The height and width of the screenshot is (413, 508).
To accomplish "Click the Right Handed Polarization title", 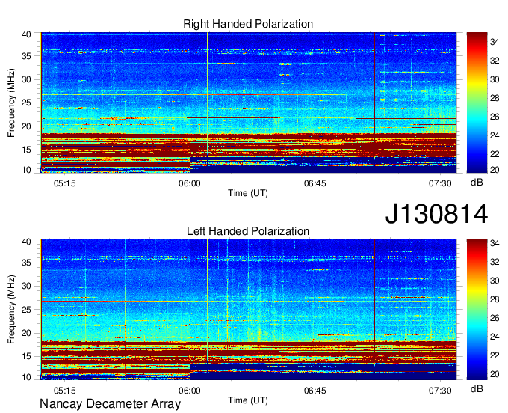I will click(x=248, y=24).
